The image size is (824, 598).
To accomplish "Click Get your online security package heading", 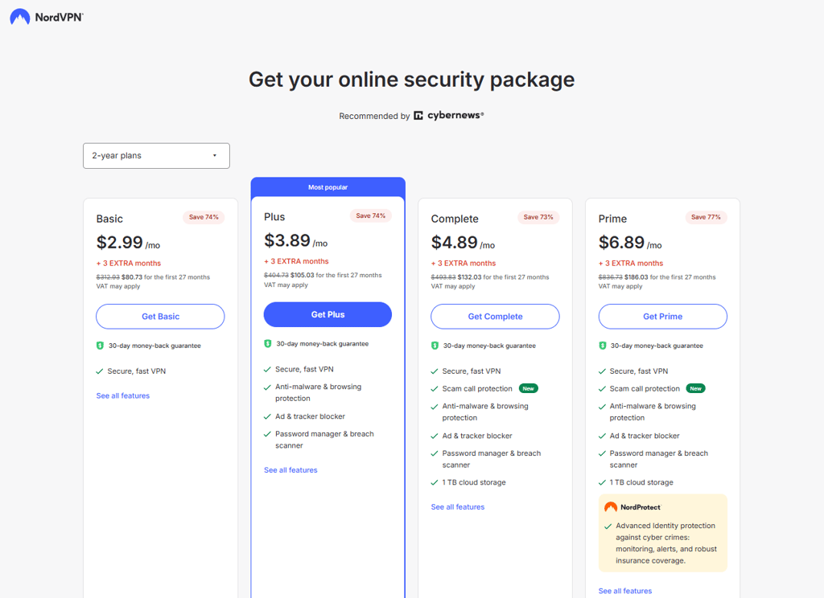I will pyautogui.click(x=411, y=80).
